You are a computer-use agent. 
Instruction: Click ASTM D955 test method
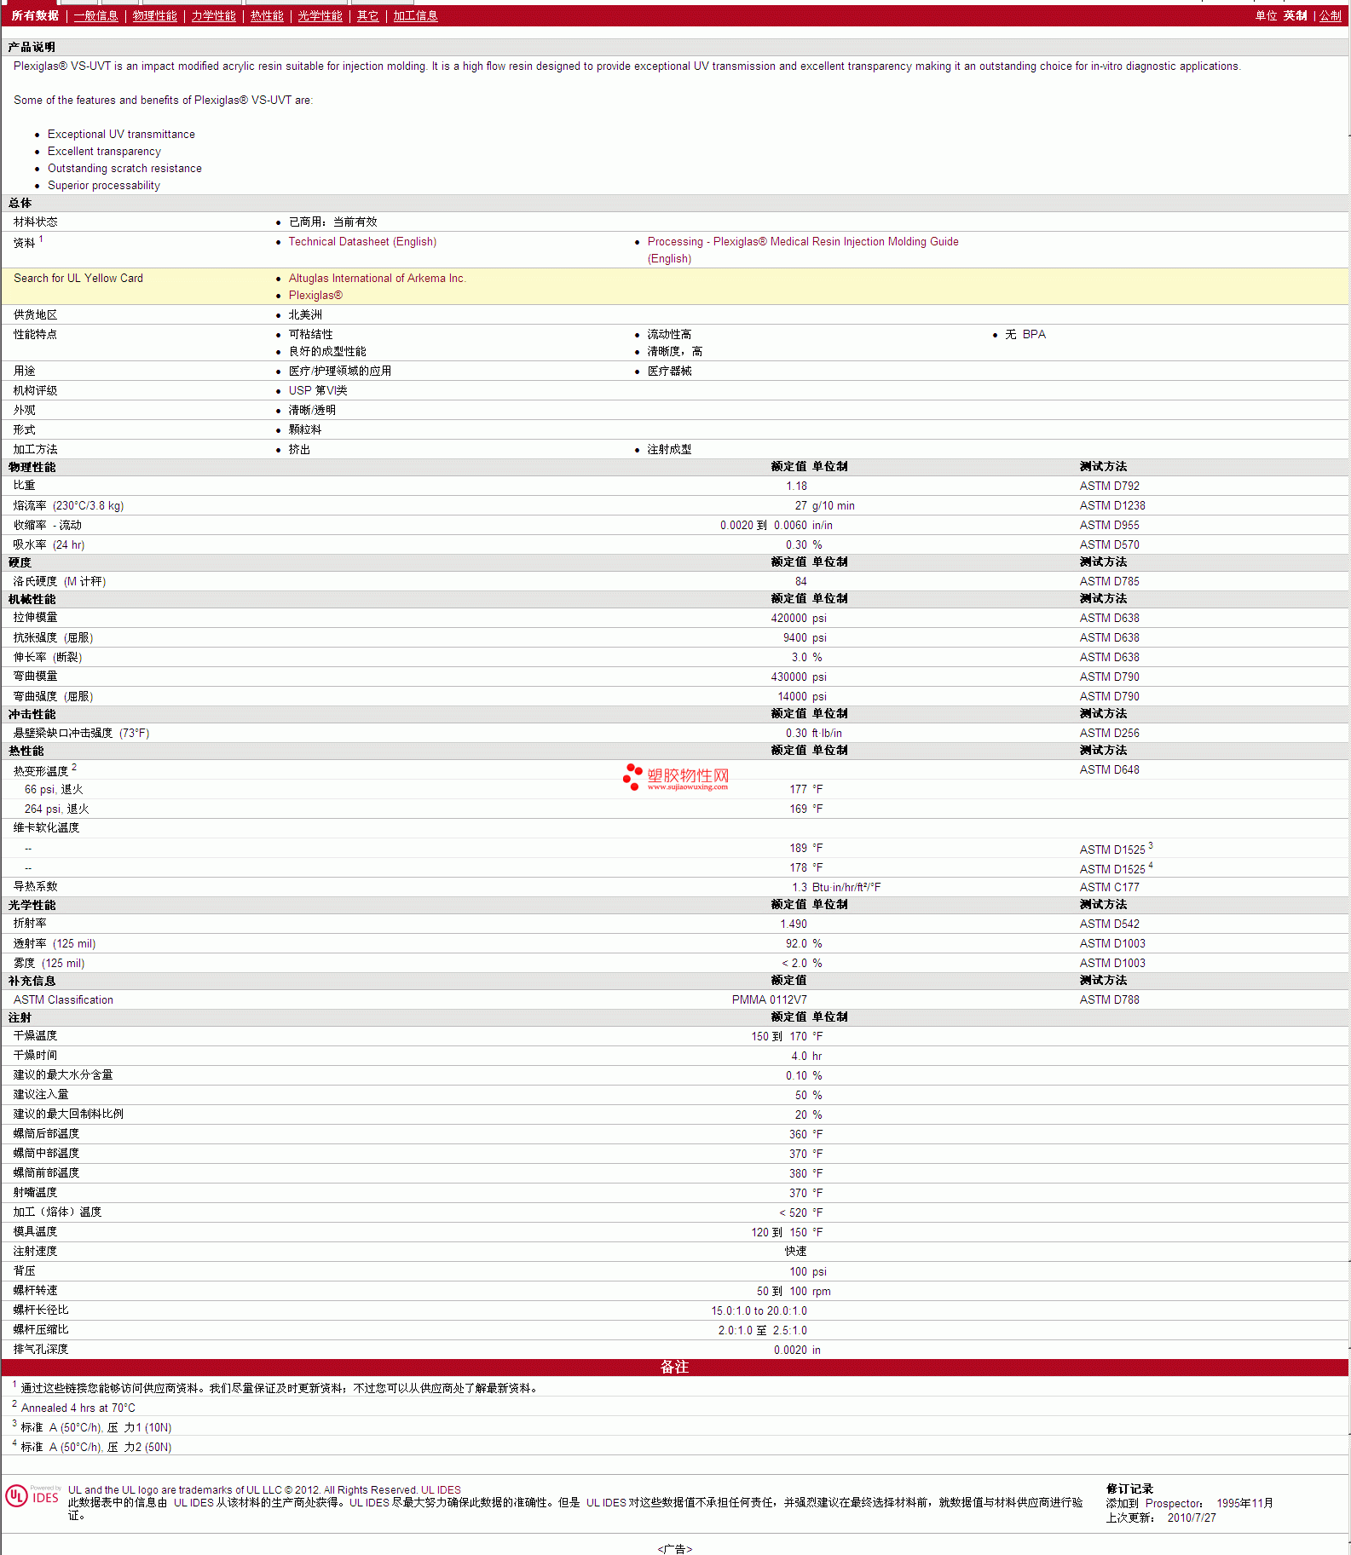[x=1109, y=526]
